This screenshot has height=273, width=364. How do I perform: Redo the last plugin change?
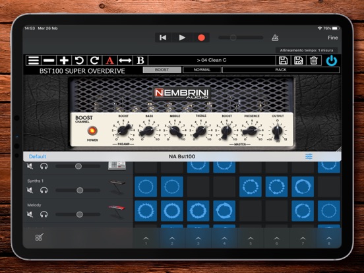click(94, 61)
